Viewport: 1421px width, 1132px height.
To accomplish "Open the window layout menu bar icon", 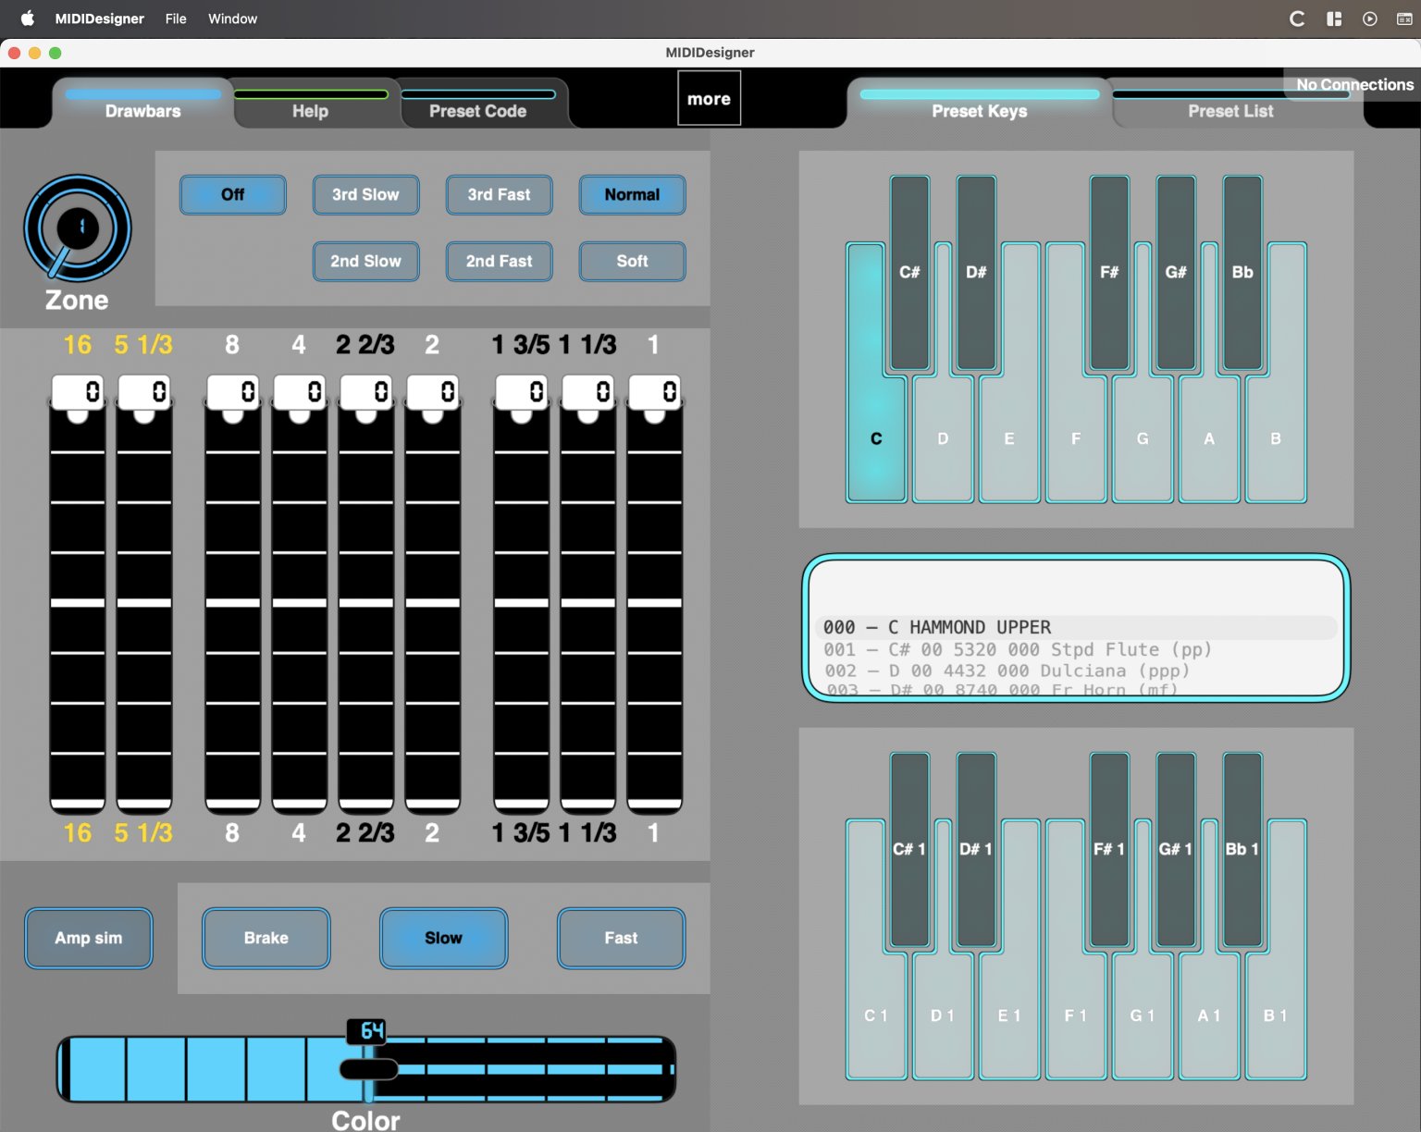I will 1334,18.
